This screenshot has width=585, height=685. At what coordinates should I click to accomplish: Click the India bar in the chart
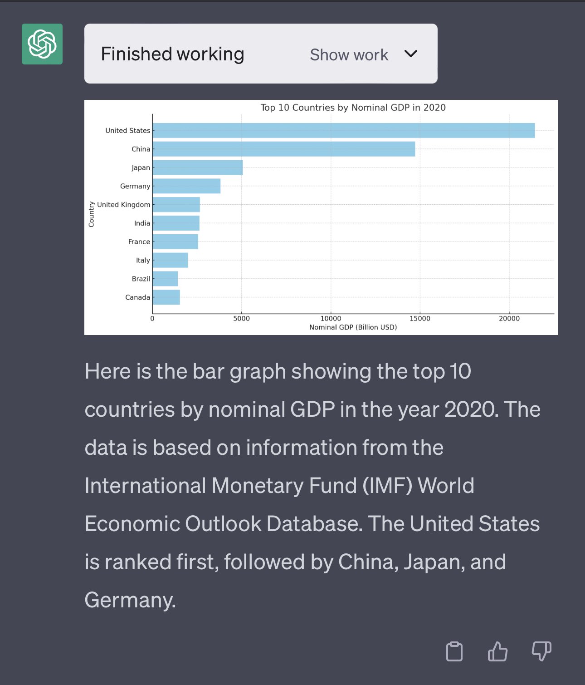(176, 223)
